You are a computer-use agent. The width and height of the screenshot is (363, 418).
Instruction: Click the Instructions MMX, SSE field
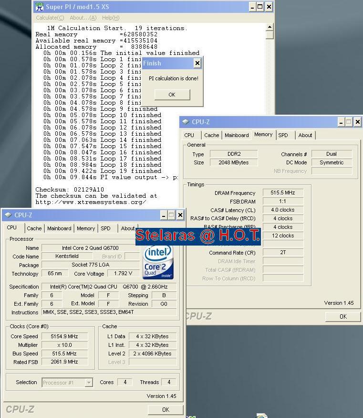pos(109,312)
